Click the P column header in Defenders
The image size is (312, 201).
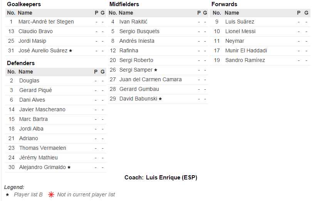(96, 72)
